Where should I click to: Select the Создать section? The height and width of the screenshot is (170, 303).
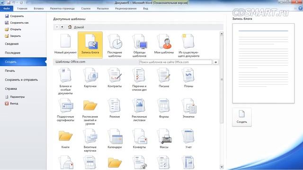click(x=23, y=62)
